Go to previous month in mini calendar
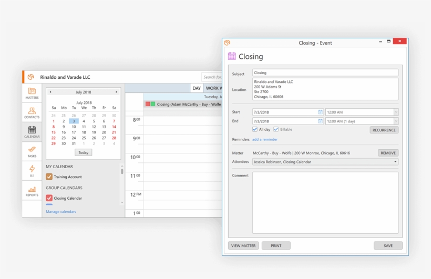This screenshot has width=431, height=279. click(x=50, y=92)
